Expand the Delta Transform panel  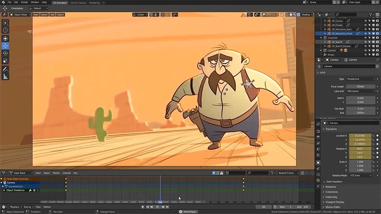tap(335, 181)
